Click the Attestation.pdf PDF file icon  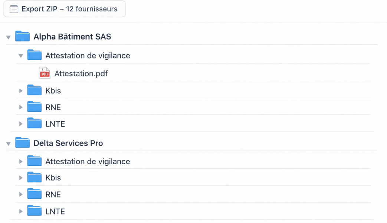pyautogui.click(x=45, y=73)
